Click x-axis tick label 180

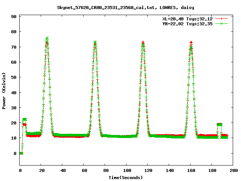[212, 170]
